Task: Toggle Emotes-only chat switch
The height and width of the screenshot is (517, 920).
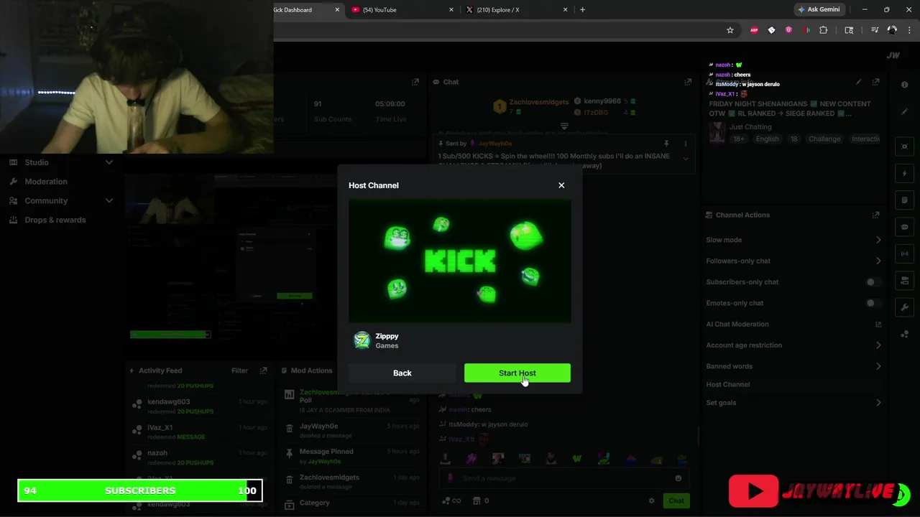Action: pyautogui.click(x=873, y=303)
